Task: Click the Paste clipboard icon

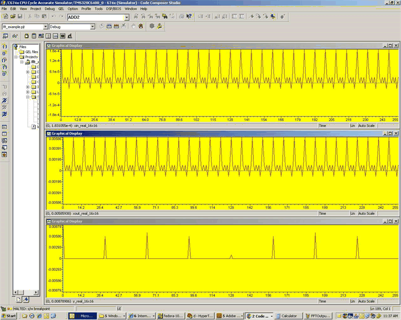Action: coord(44,17)
